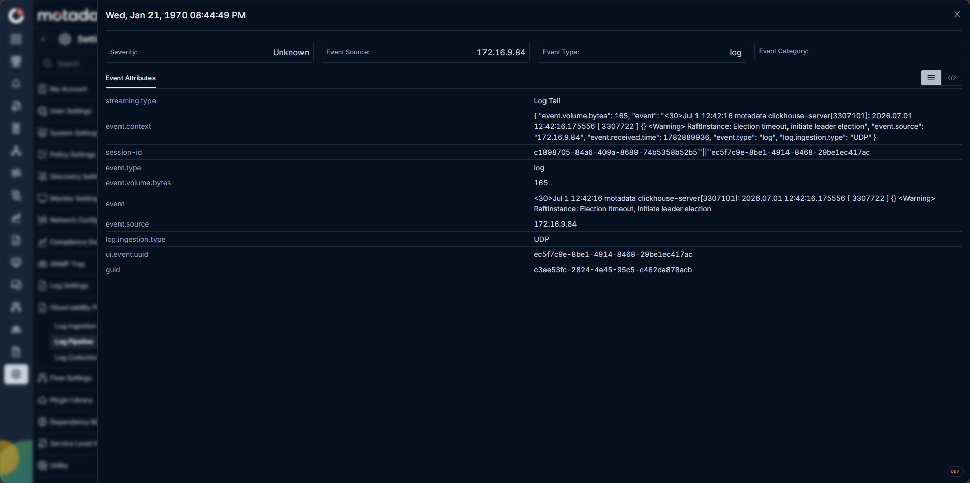
Task: Click the Event Source field 172.16.9.84
Action: coord(426,52)
